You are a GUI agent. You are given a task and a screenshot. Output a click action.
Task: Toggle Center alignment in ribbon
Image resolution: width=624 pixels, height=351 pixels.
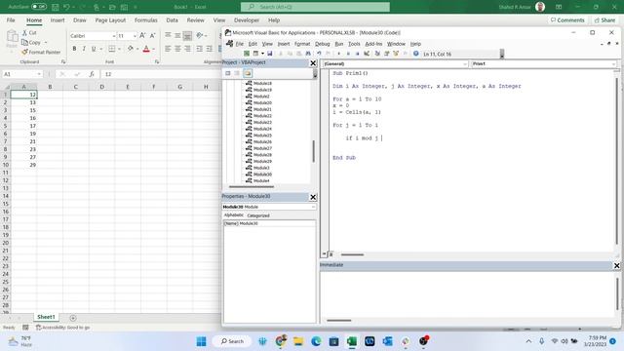point(177,49)
